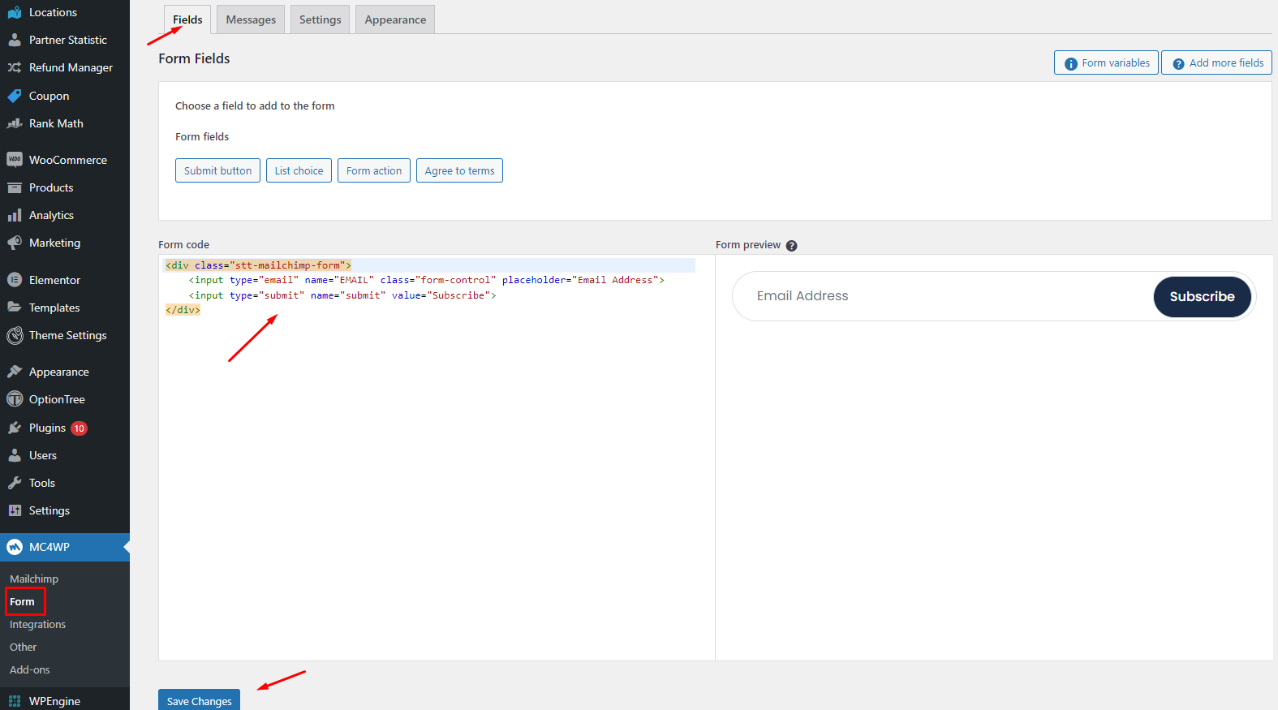Open the WooCommerce menu label
Screen dimensions: 1278x710
[x=68, y=160]
